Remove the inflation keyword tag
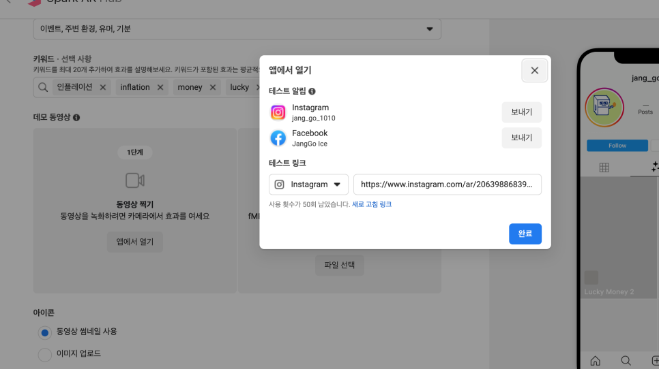This screenshot has height=369, width=659. click(x=160, y=87)
